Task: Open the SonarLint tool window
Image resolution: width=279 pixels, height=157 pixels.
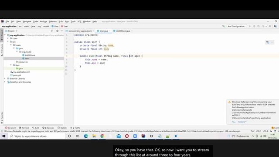Action: 10,128
